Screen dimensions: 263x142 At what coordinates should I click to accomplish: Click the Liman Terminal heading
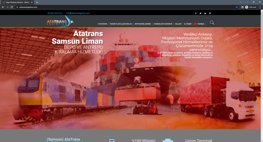pos(199,140)
